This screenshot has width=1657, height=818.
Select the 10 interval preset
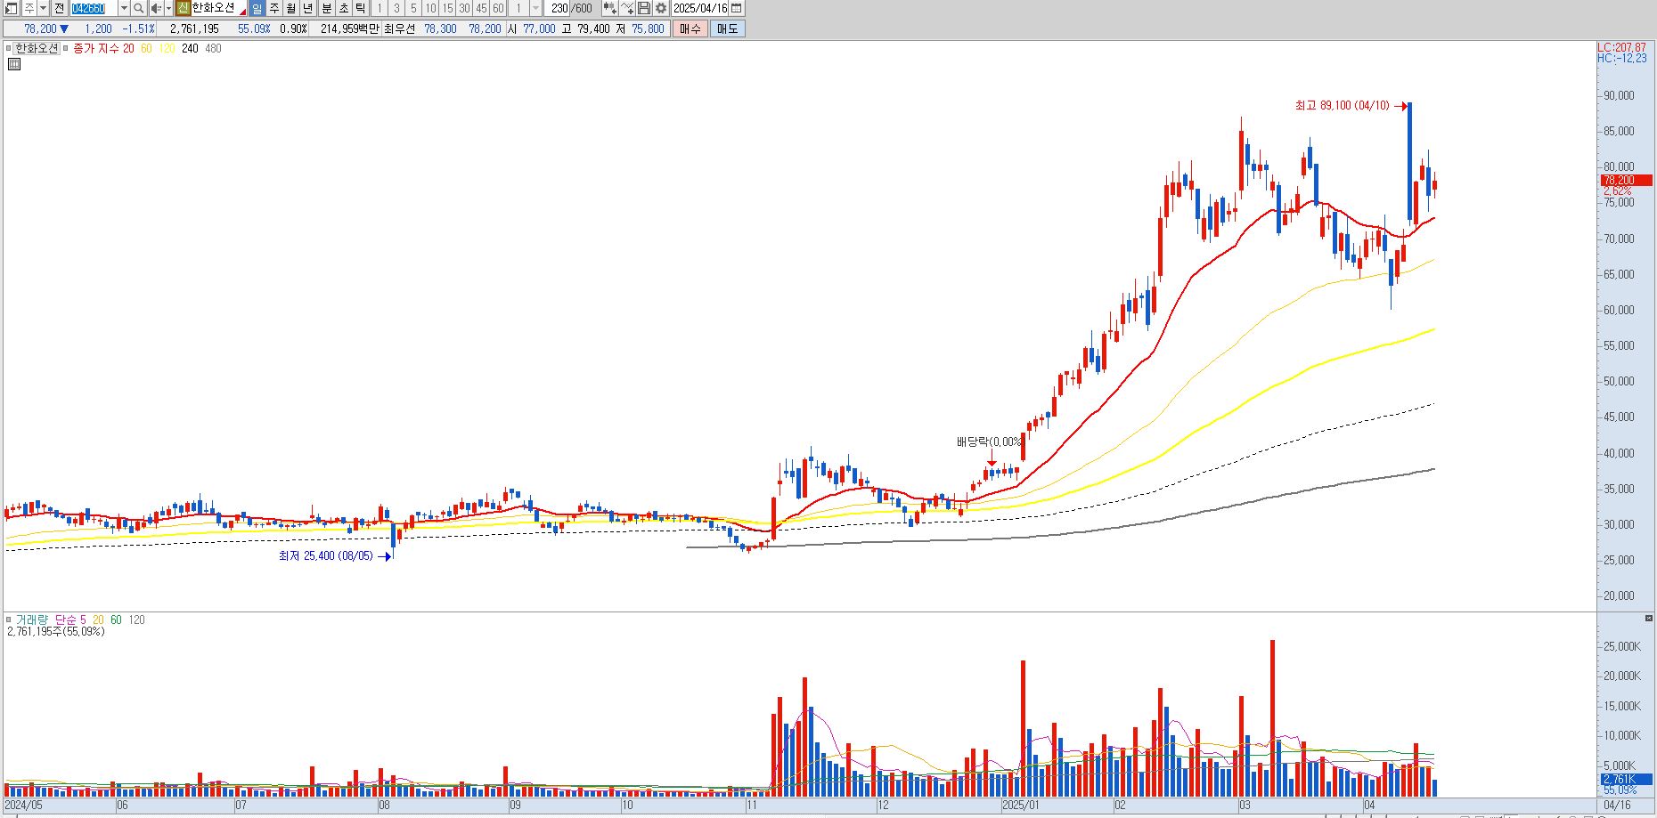[x=430, y=8]
